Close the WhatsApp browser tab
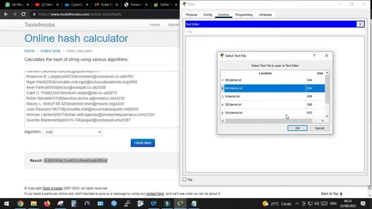372x209 pixels. [x=27, y=5]
